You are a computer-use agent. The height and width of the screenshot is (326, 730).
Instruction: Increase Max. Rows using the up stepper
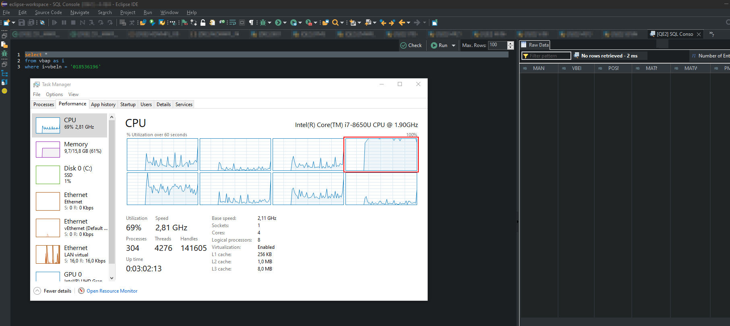(x=511, y=43)
